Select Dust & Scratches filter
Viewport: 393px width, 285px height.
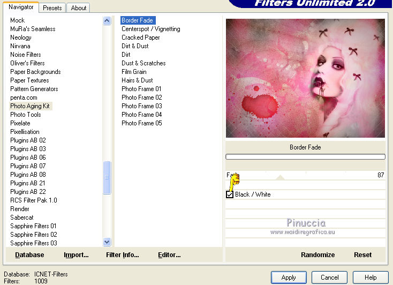(x=143, y=63)
